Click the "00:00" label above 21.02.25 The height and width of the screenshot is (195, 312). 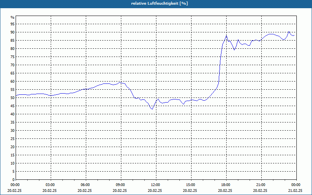pos(296,185)
